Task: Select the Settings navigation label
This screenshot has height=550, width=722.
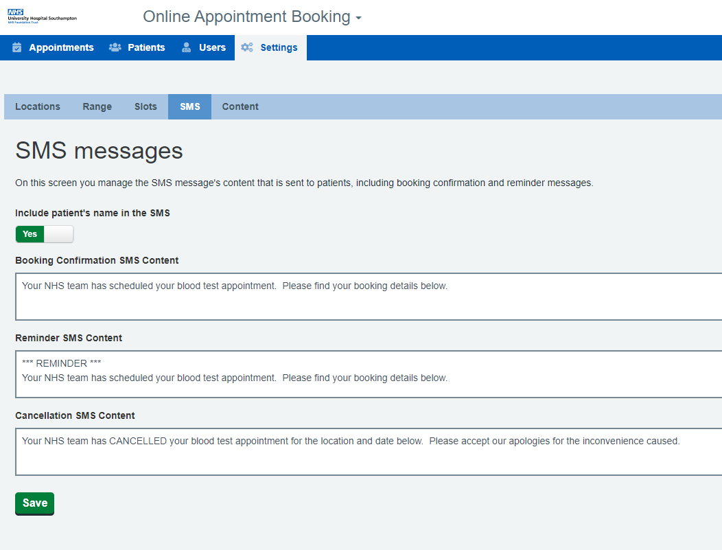Action: point(279,48)
